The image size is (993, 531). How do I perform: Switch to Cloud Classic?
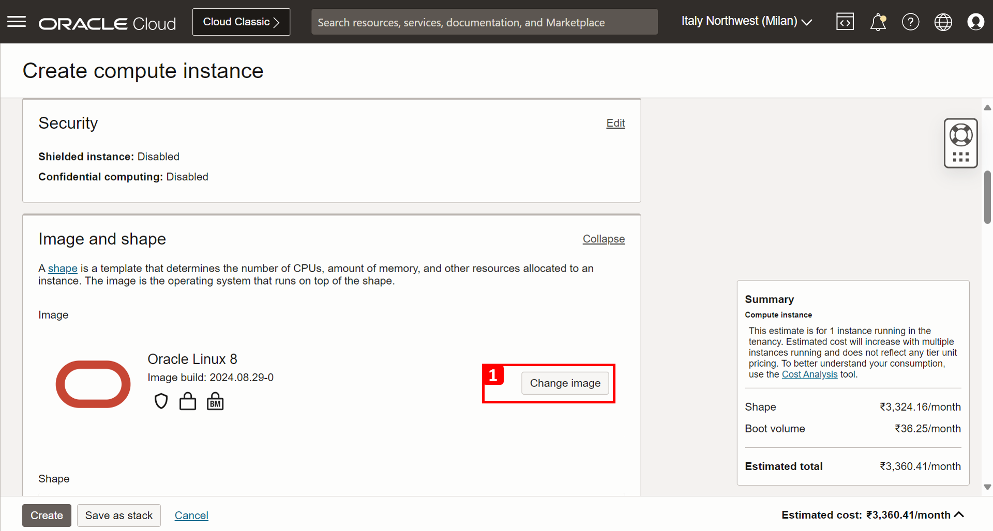[x=241, y=22]
